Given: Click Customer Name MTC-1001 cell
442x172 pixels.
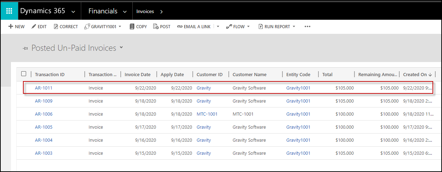Looking at the screenshot, I should pos(243,114).
